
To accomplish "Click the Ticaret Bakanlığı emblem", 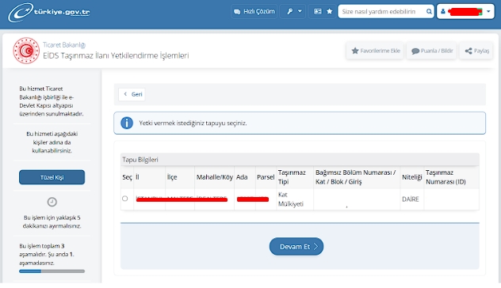I will click(26, 51).
